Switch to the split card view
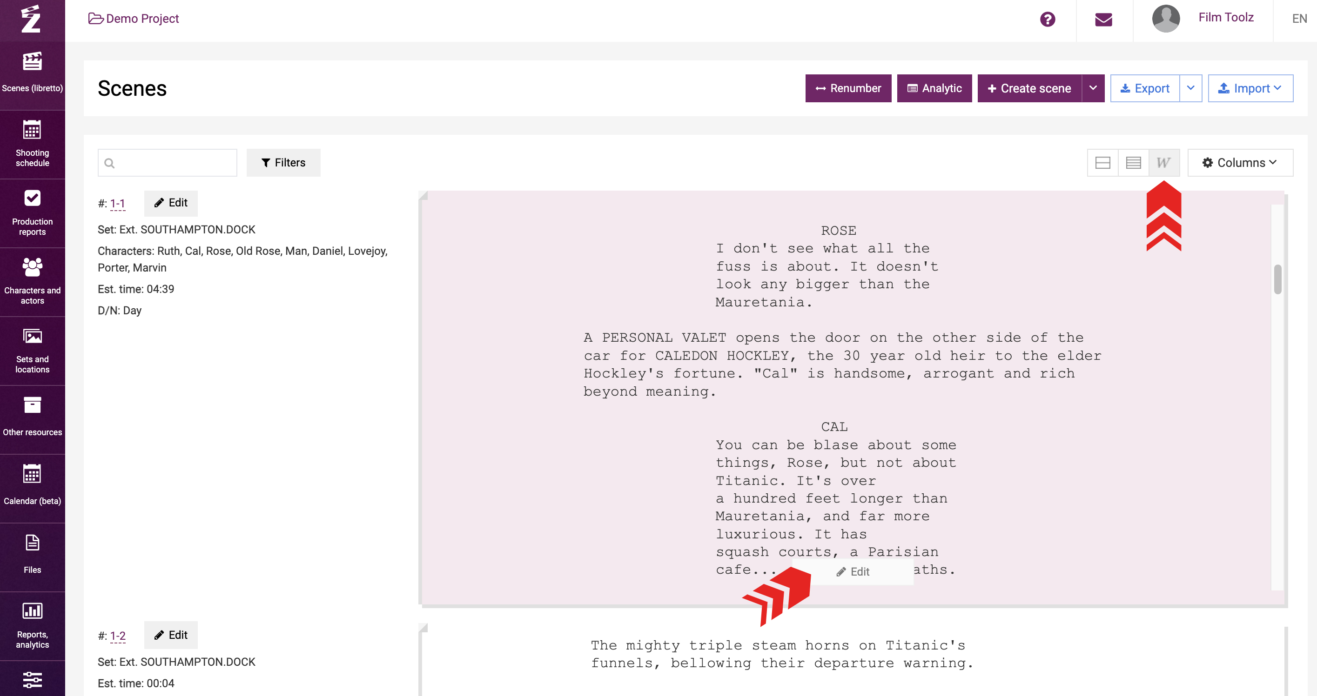Viewport: 1317px width, 696px height. [x=1102, y=163]
